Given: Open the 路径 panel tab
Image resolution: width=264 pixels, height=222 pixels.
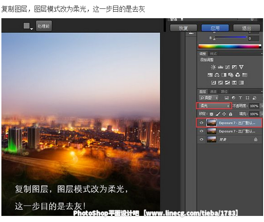Looking at the screenshot, I should click(224, 91).
